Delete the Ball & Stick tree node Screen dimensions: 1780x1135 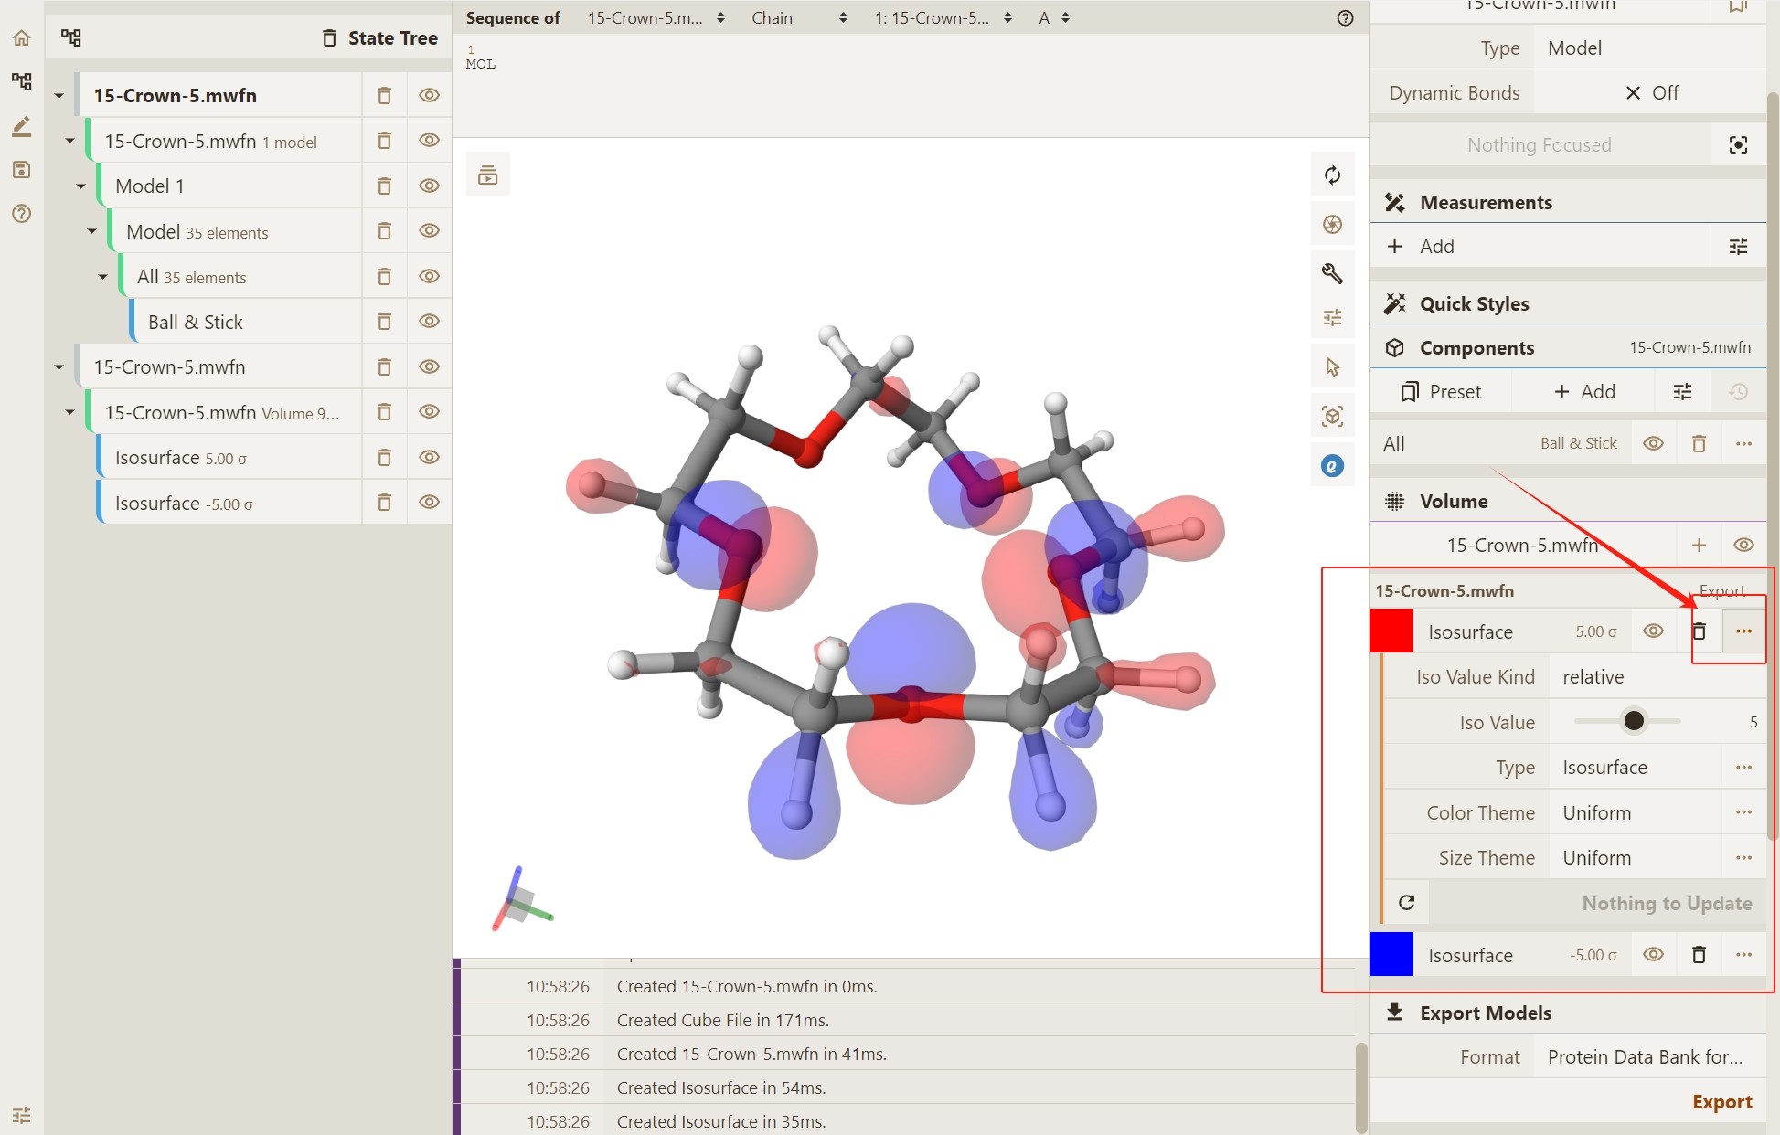pos(384,322)
